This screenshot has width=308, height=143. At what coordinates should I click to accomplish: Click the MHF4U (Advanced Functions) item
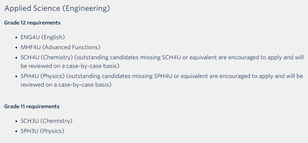click(x=60, y=47)
